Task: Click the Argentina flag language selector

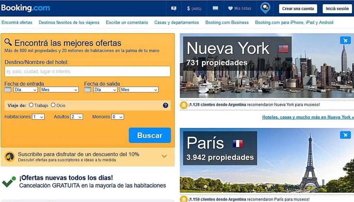Action: (215, 8)
